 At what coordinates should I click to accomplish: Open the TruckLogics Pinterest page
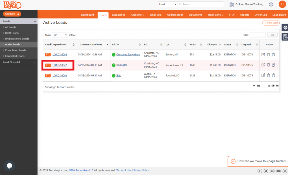[x=285, y=171]
